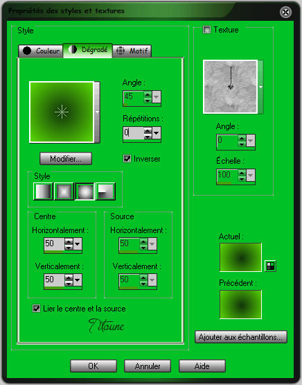
Task: Open Centre Horizontalement dropdown arrow
Action: pyautogui.click(x=78, y=243)
